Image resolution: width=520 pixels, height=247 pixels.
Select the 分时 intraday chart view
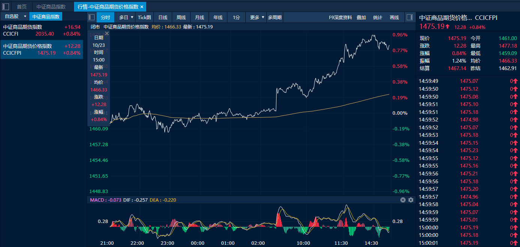point(105,17)
